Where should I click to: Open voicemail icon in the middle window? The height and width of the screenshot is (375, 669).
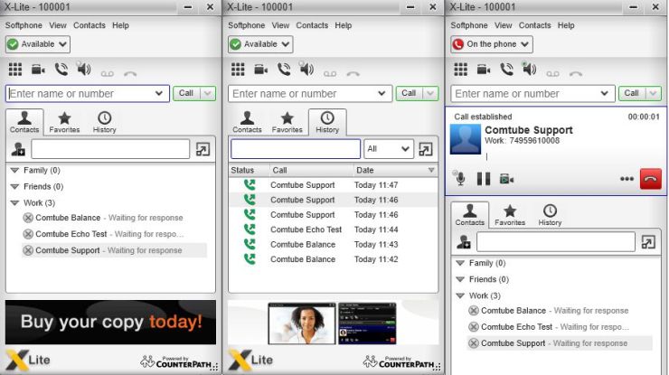click(x=330, y=74)
